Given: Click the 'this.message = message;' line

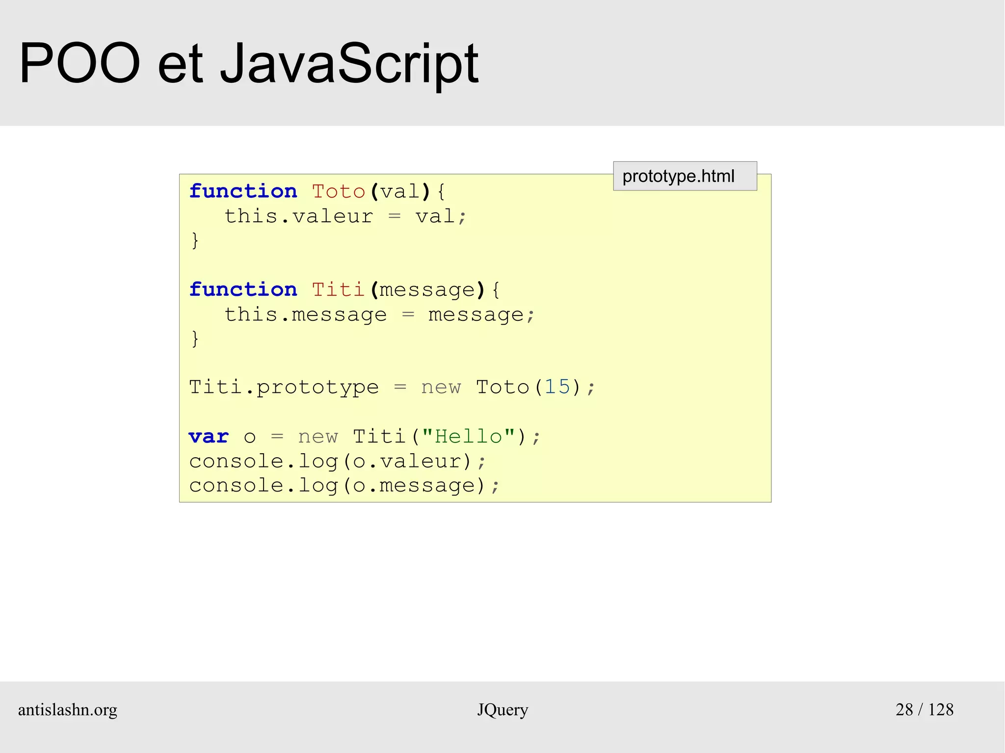Looking at the screenshot, I should tap(379, 314).
